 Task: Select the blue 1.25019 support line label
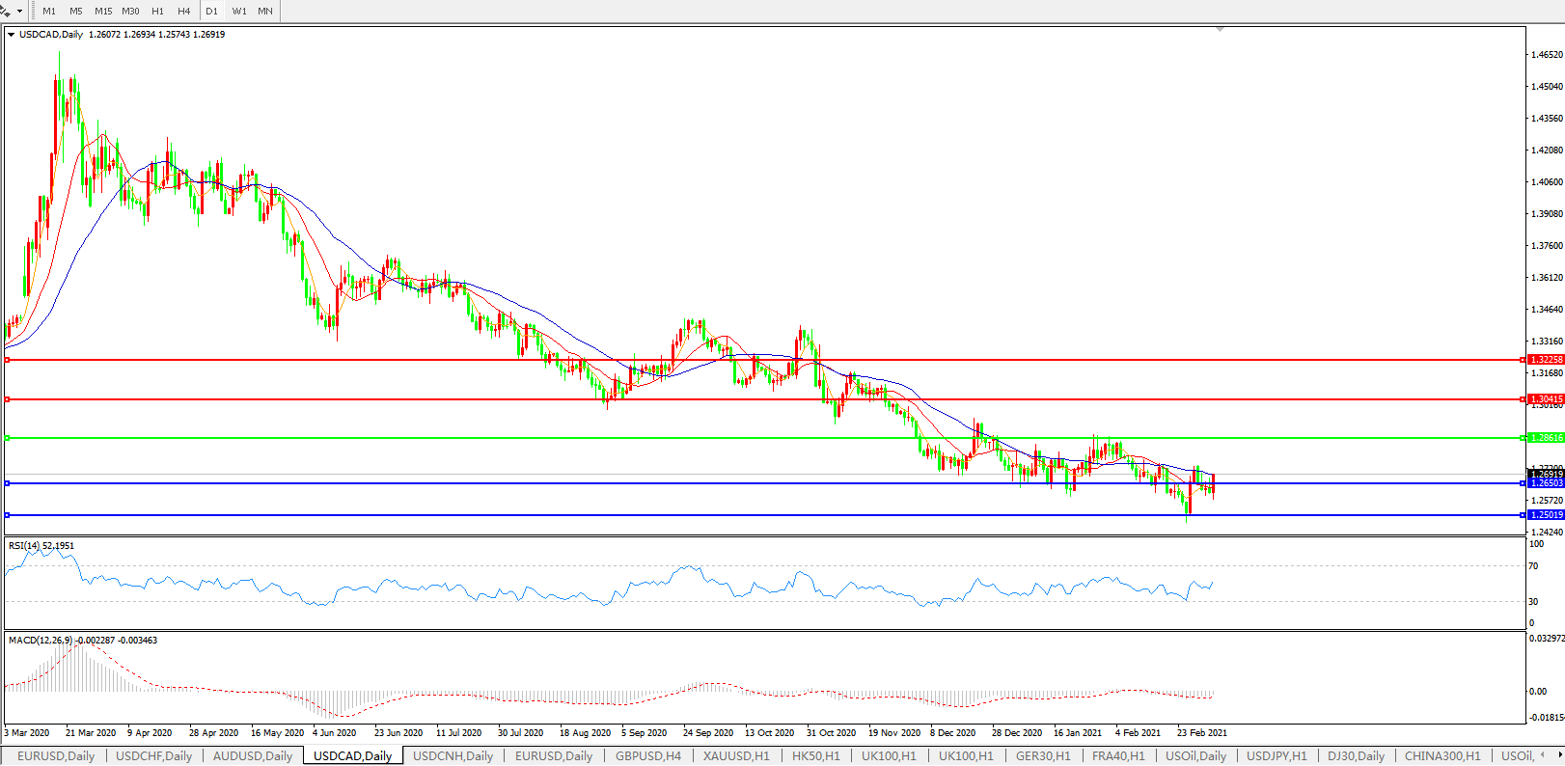point(1546,515)
